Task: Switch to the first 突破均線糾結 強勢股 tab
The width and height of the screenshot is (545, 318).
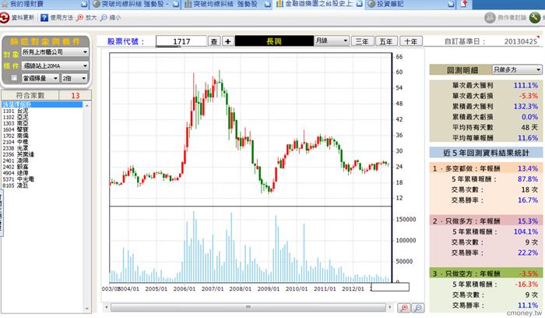Action: (135, 4)
